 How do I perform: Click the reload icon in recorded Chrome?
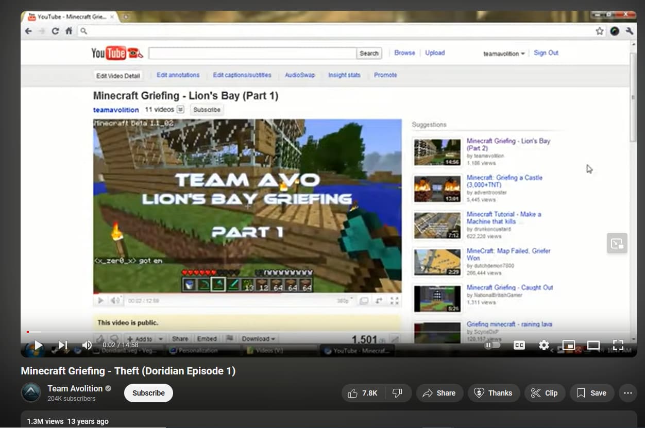coord(55,31)
